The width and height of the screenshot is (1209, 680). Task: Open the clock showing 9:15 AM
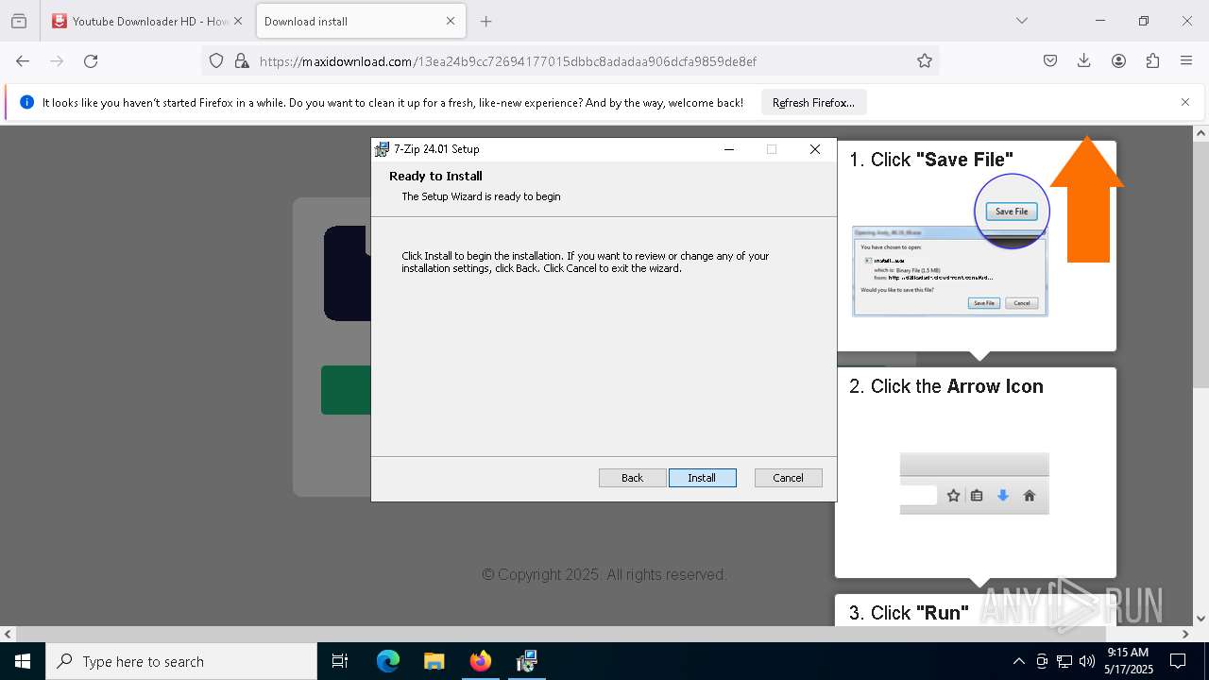click(x=1129, y=661)
